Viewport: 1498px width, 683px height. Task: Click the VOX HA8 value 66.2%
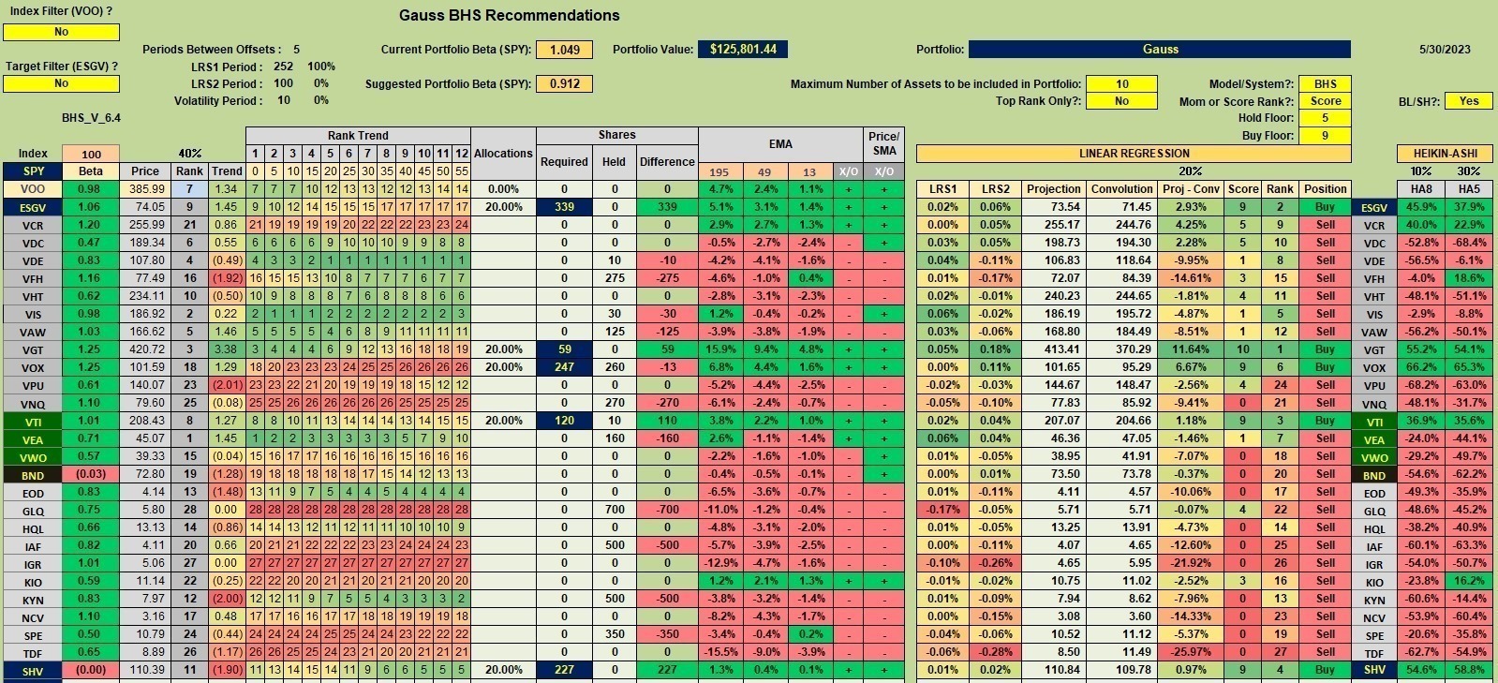tap(1421, 367)
